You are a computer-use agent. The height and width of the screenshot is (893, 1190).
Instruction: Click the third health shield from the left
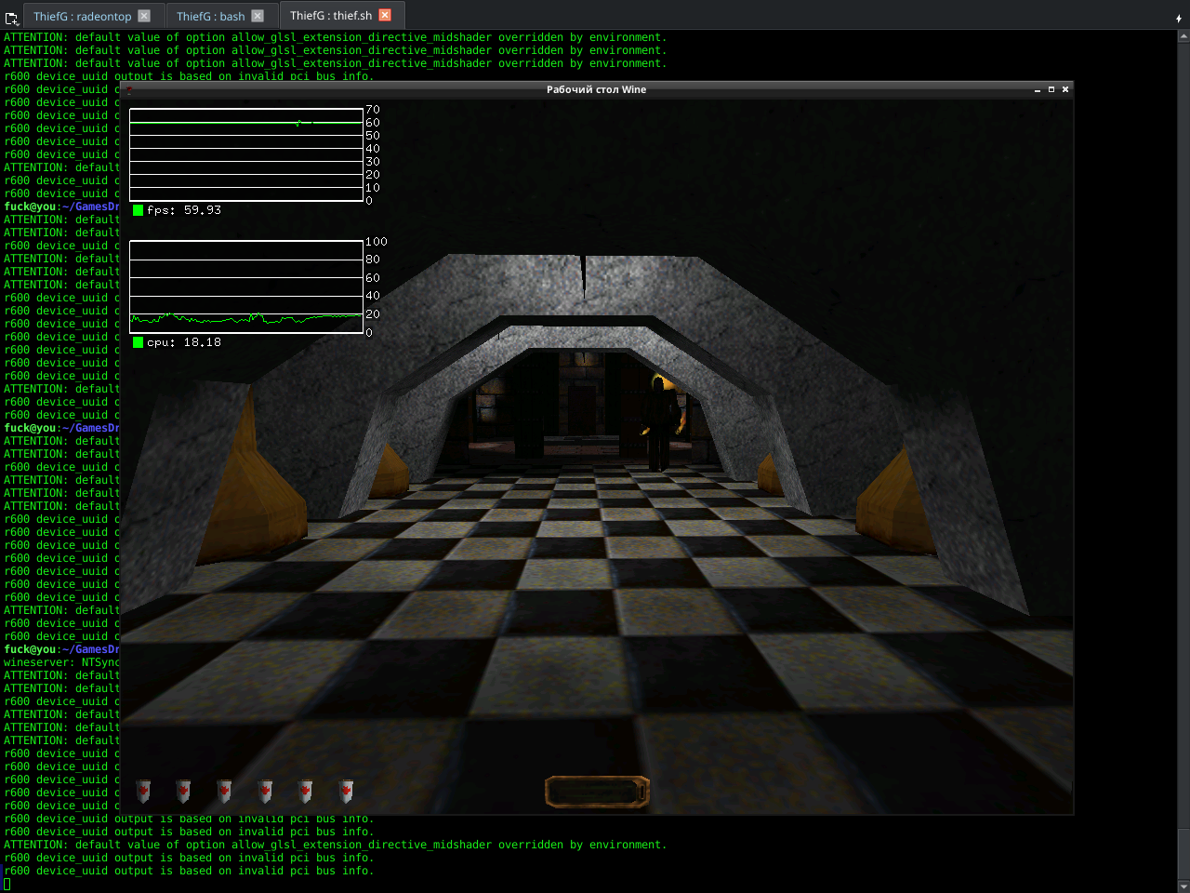(x=224, y=791)
